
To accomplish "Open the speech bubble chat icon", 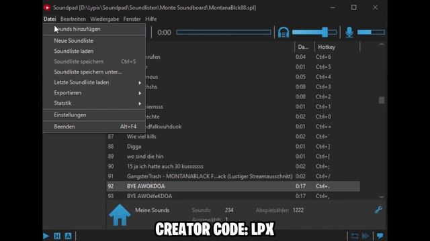I will pyautogui.click(x=380, y=236).
